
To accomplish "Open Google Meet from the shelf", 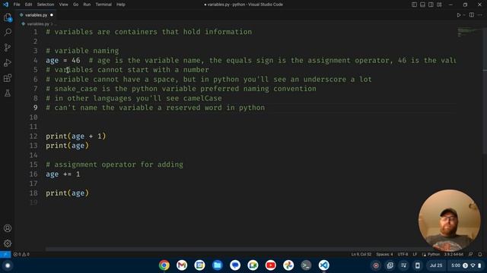I will 253,265.
